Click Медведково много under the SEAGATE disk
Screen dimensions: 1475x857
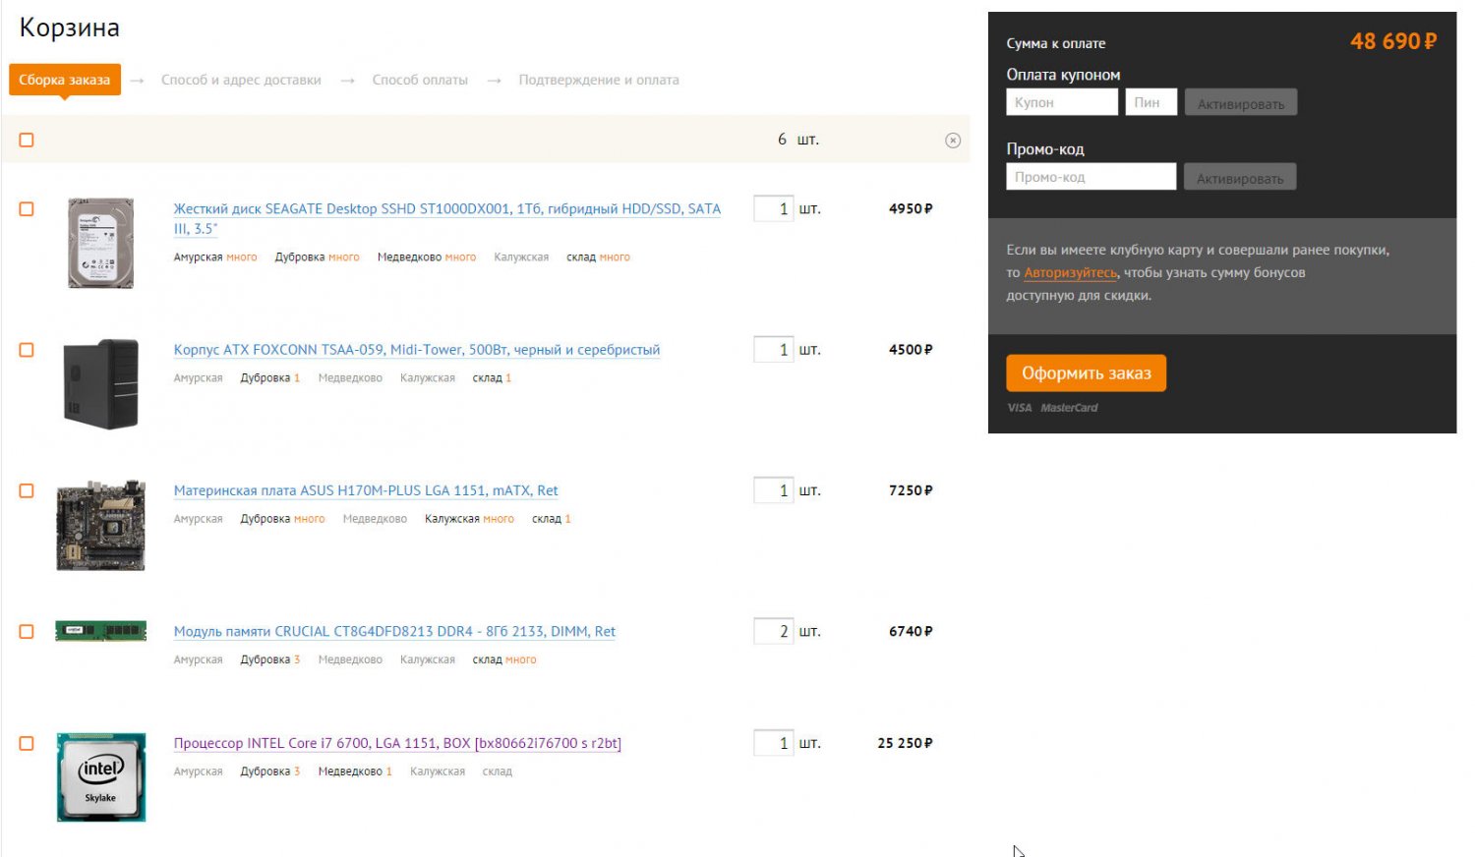[x=427, y=257]
